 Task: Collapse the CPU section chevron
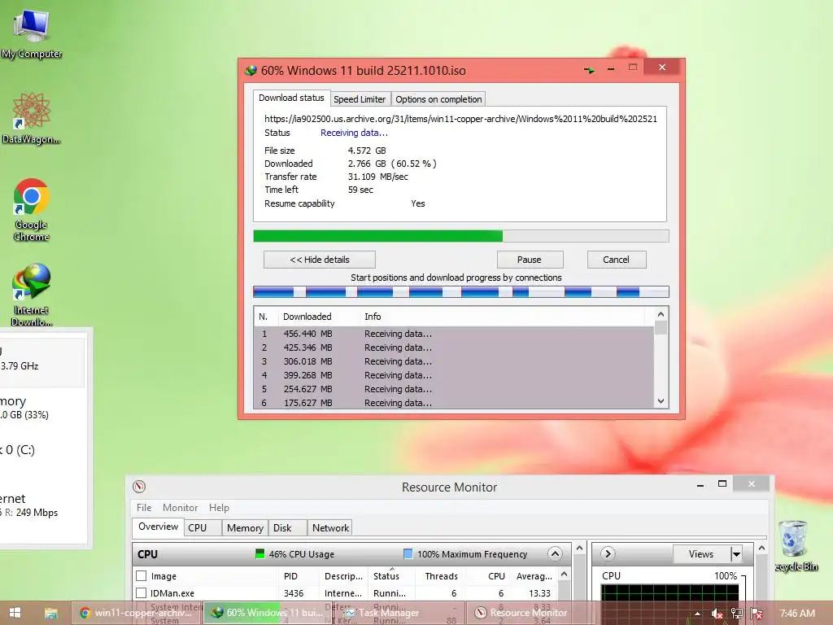coord(555,553)
